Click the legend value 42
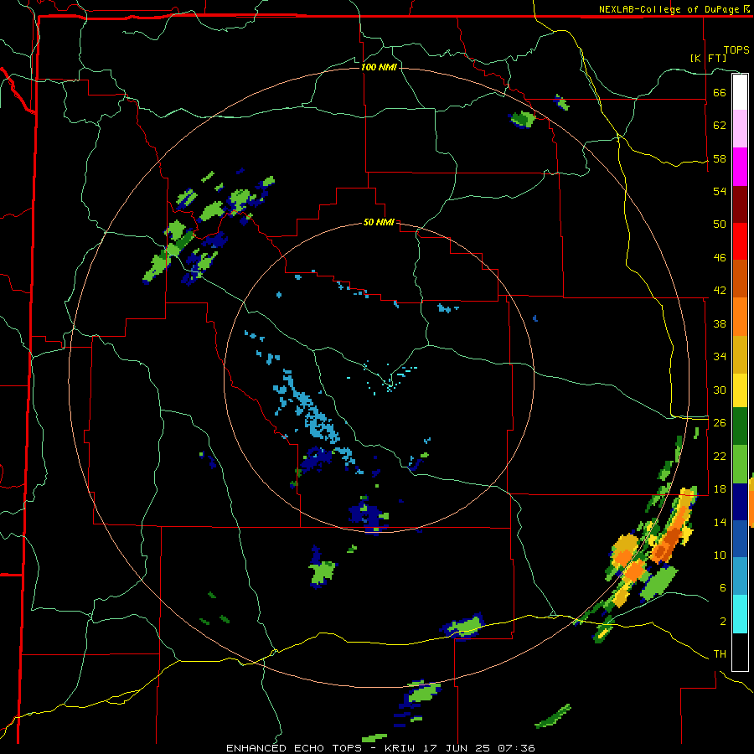 (720, 291)
